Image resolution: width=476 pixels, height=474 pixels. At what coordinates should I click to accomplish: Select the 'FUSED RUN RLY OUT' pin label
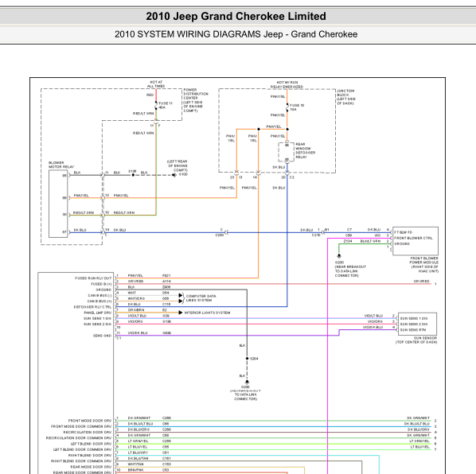(93, 278)
